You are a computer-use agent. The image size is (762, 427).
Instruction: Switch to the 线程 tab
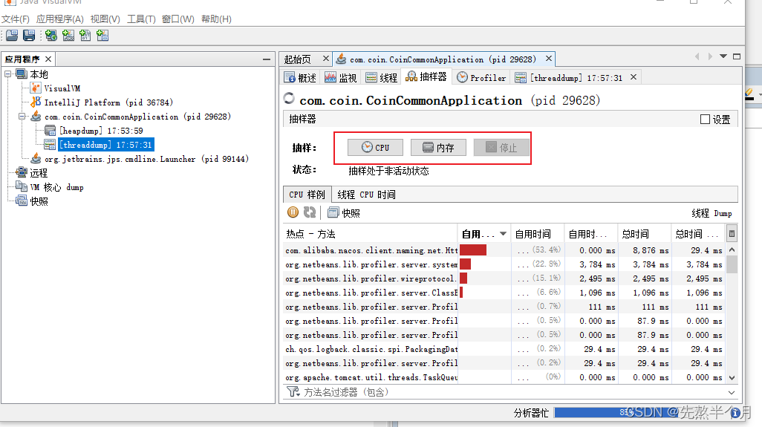[382, 78]
